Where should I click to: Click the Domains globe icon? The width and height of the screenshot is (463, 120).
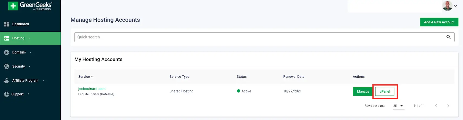[7, 52]
